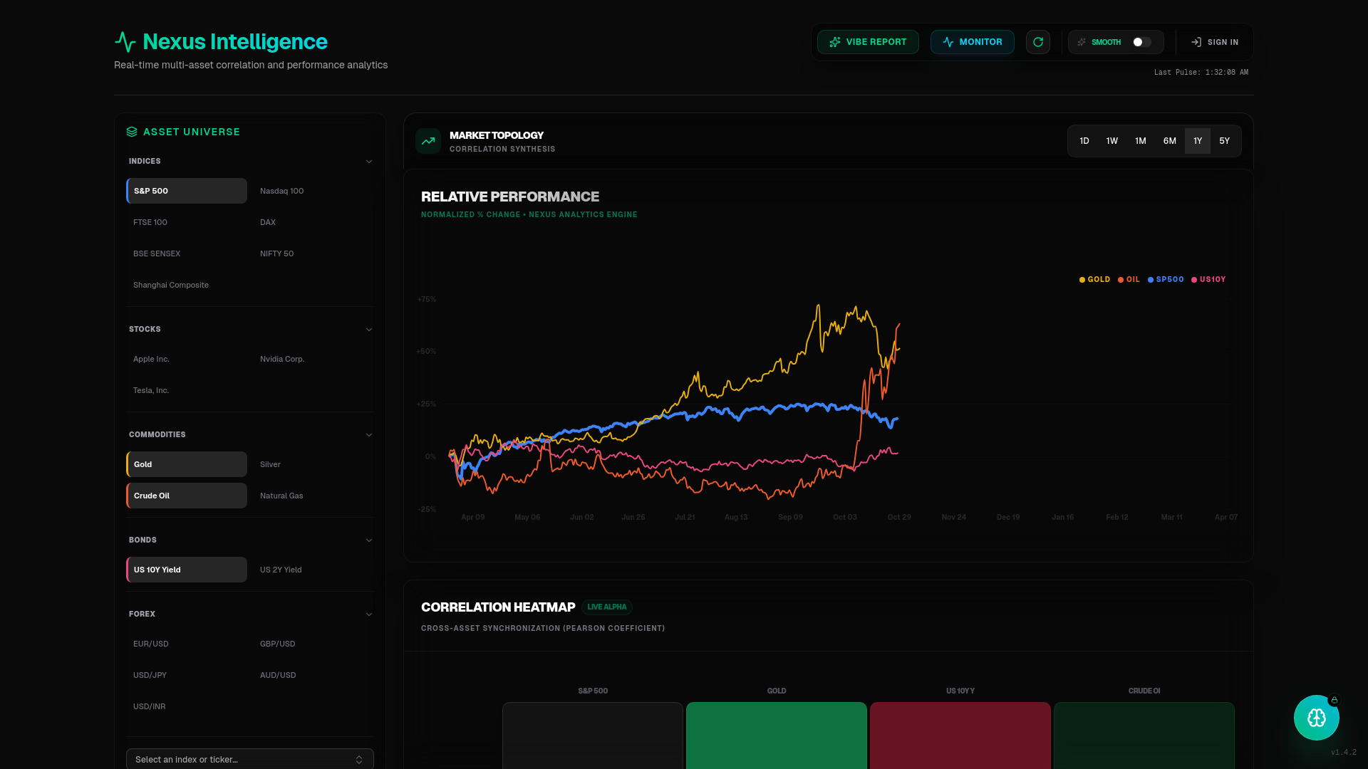
Task: Click the refresh data icon button
Action: tap(1038, 42)
